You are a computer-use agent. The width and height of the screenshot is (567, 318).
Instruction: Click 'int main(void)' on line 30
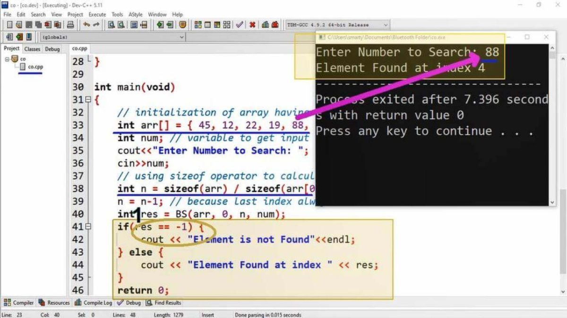pyautogui.click(x=135, y=87)
